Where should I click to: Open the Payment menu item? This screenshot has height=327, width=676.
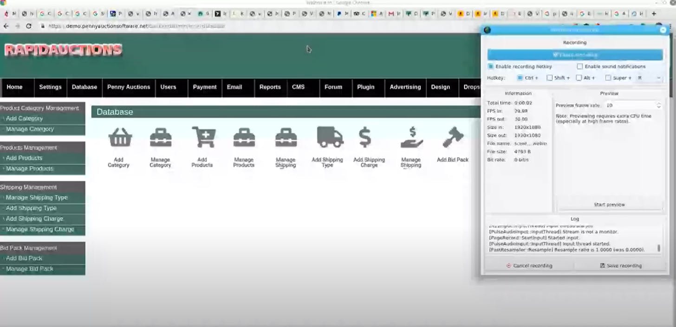pyautogui.click(x=205, y=87)
